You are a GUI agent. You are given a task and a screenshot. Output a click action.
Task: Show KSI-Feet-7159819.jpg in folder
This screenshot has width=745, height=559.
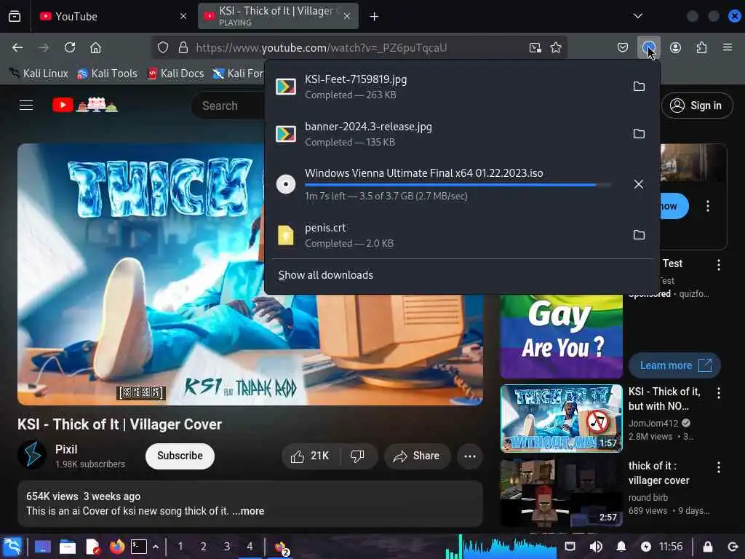(x=639, y=87)
